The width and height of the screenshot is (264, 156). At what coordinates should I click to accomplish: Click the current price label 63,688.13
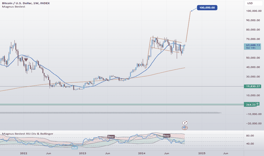point(253,45)
